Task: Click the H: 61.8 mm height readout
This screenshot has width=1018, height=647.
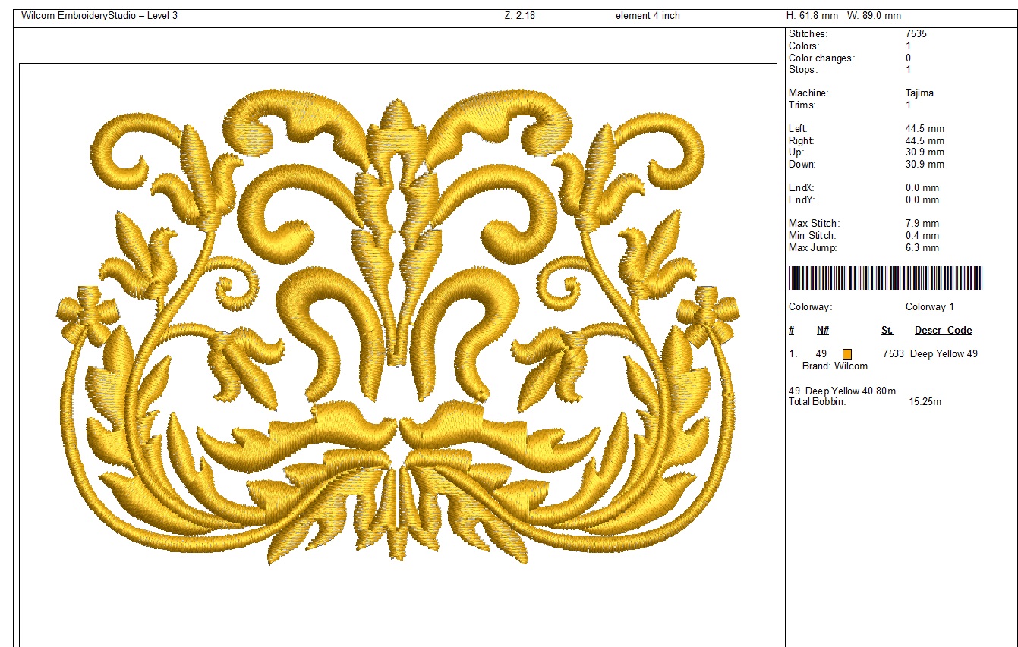Action: coord(812,15)
